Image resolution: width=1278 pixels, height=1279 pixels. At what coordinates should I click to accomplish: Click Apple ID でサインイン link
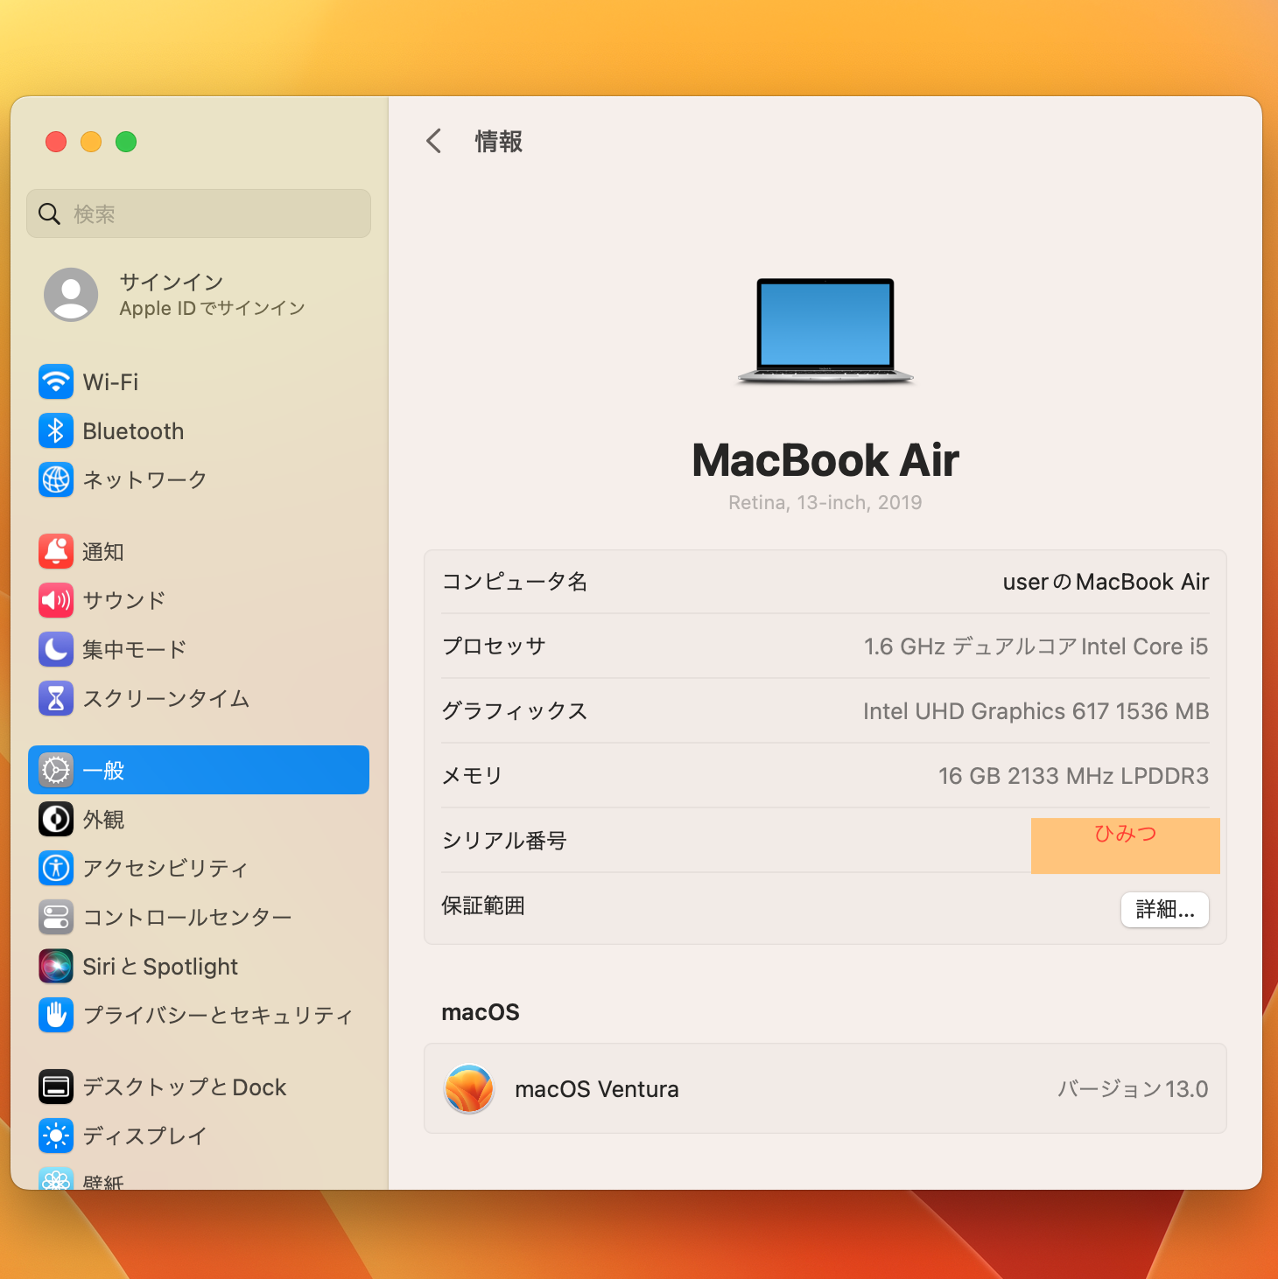click(212, 308)
